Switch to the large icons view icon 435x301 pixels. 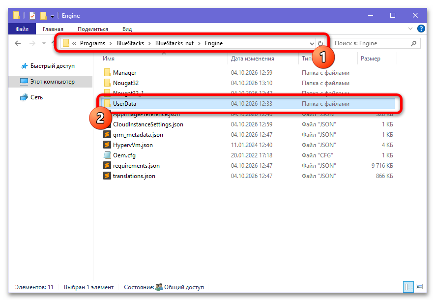pyautogui.click(x=419, y=287)
